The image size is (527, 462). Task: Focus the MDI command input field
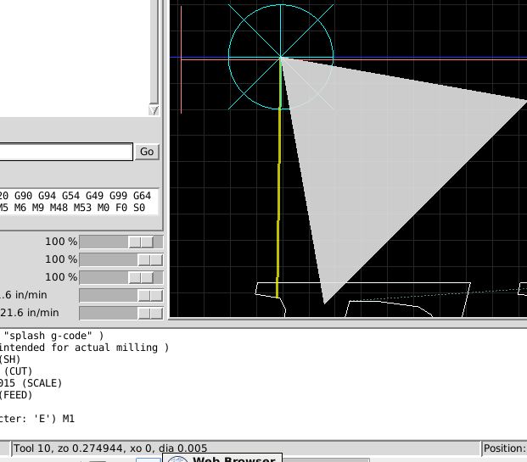[x=65, y=152]
